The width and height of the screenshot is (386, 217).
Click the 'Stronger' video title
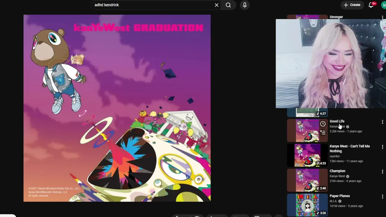(x=336, y=17)
